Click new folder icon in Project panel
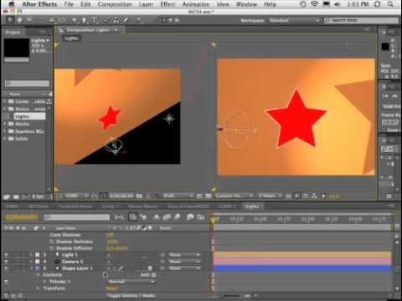This screenshot has height=301, width=402. tap(16, 196)
